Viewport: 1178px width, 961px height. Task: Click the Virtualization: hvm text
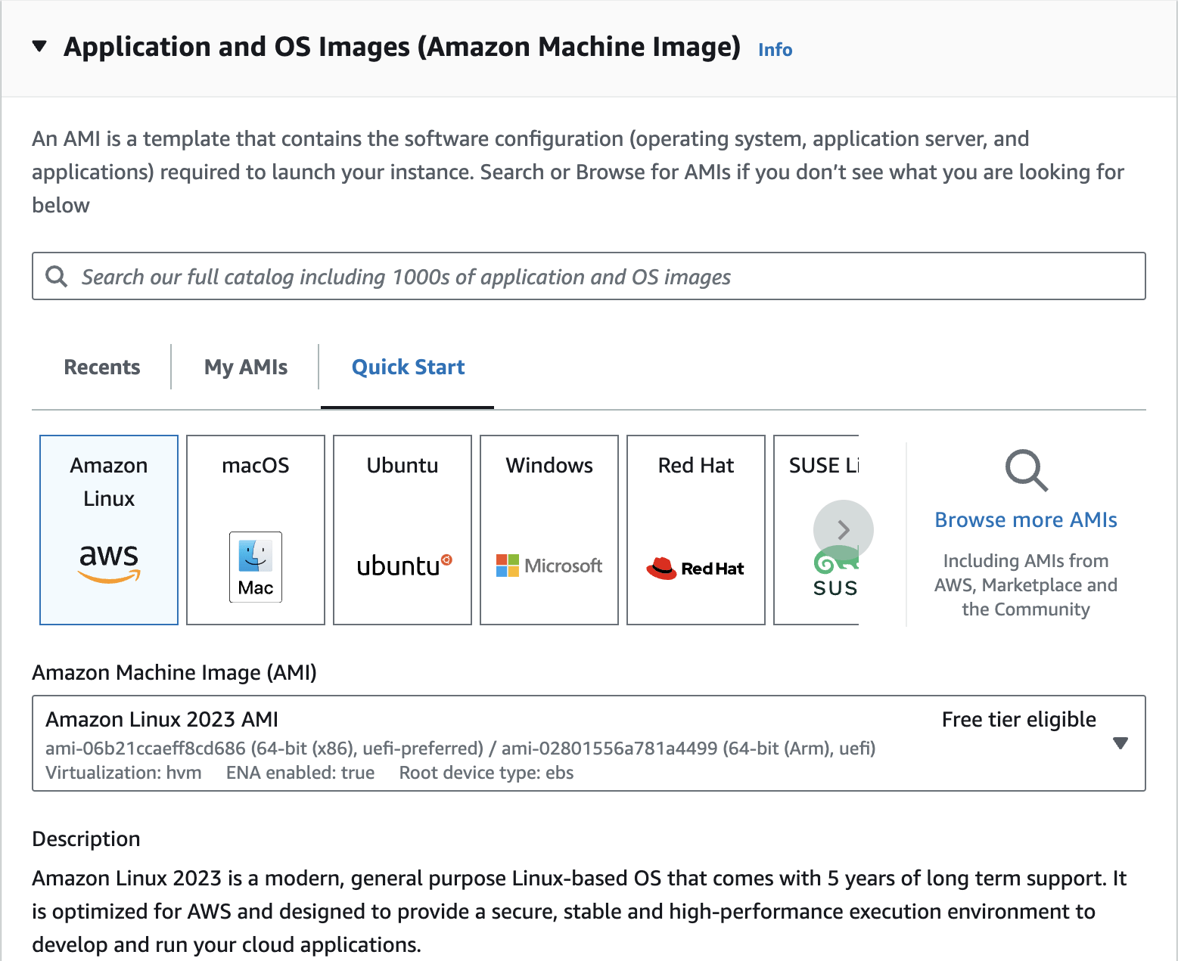point(123,773)
